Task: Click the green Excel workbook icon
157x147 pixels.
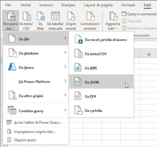Action: [x=79, y=39]
